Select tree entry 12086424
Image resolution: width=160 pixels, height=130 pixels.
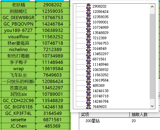100,12
